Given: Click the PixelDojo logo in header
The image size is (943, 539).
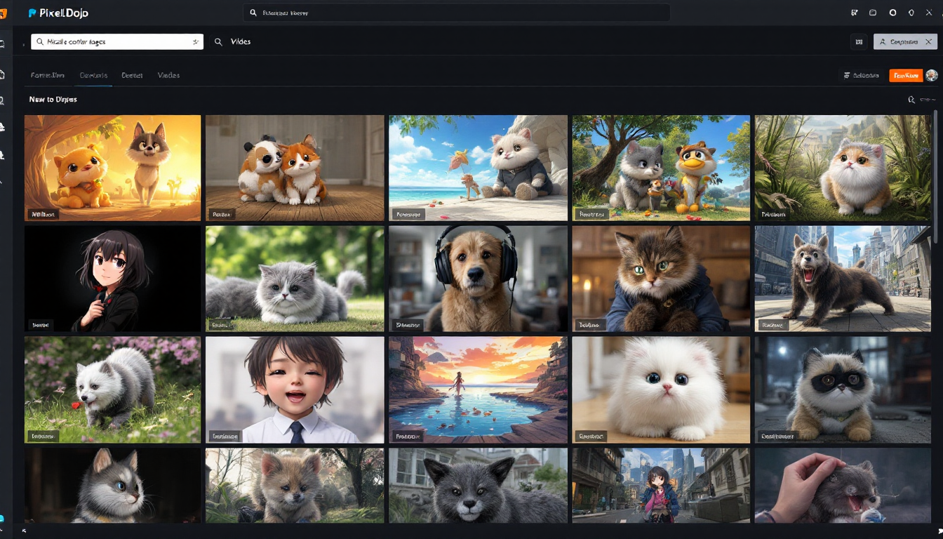Looking at the screenshot, I should point(58,13).
